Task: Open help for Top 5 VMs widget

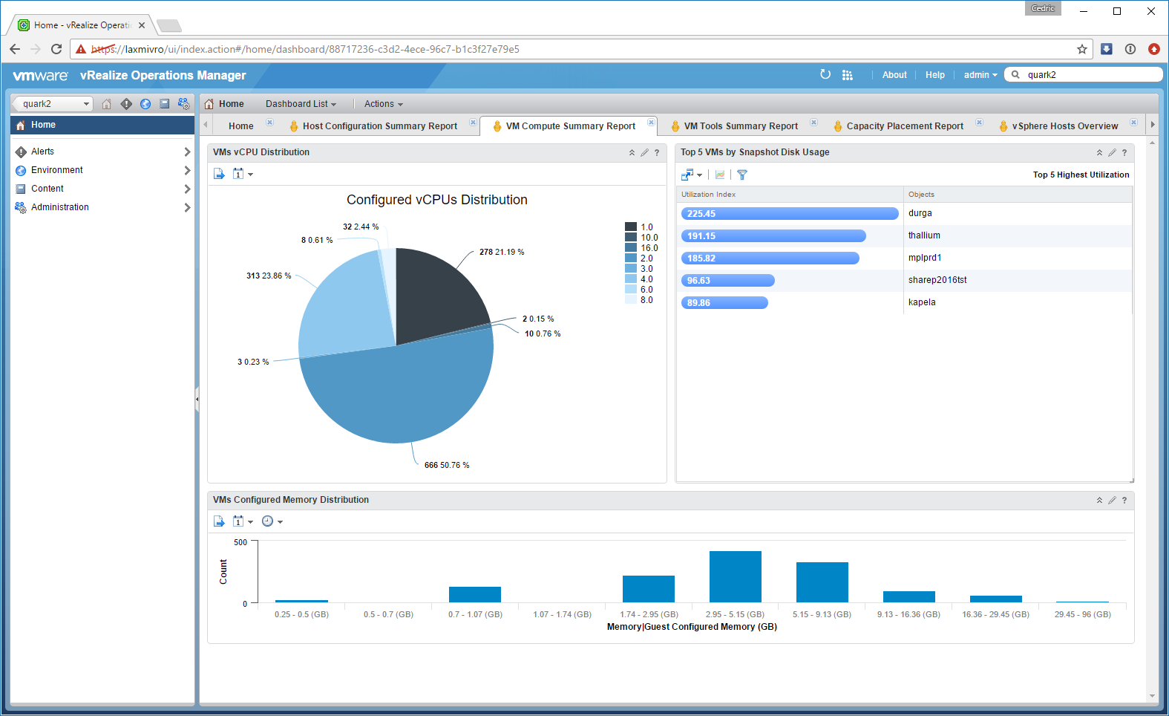Action: pyautogui.click(x=1124, y=152)
